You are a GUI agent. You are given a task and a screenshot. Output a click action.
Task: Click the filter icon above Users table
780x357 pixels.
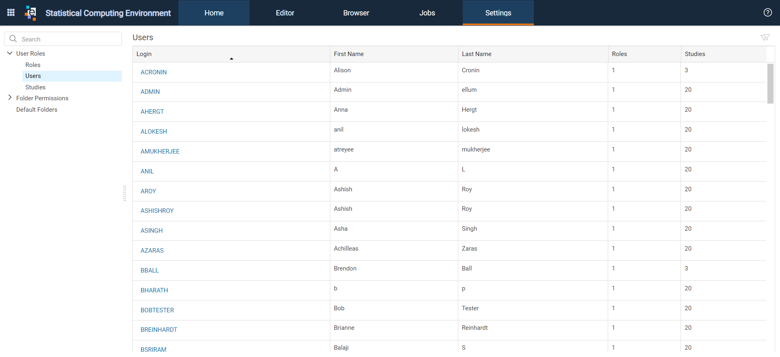tap(765, 37)
